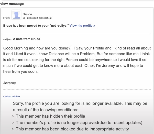Click the Good Morning message body paragraph
The width and height of the screenshot is (154, 134).
[77, 60]
